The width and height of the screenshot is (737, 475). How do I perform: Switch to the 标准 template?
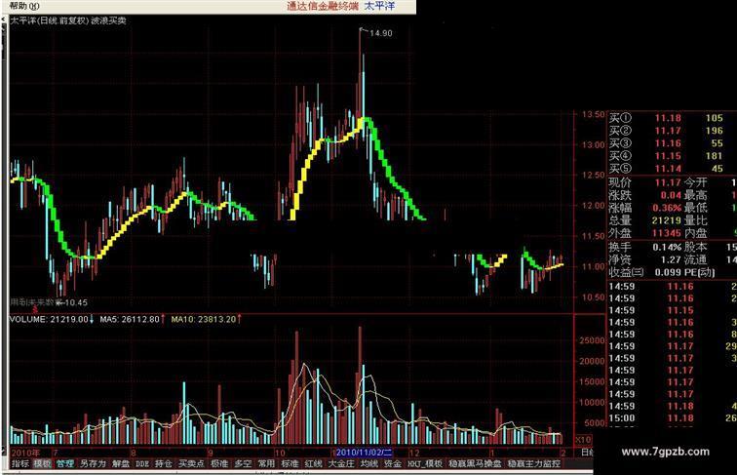click(290, 463)
